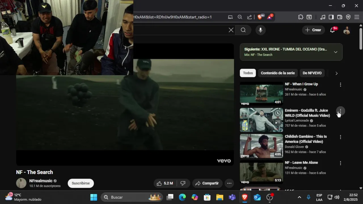Click the zoom out magnifier icon in address bar
363x204 pixels.
[240, 17]
